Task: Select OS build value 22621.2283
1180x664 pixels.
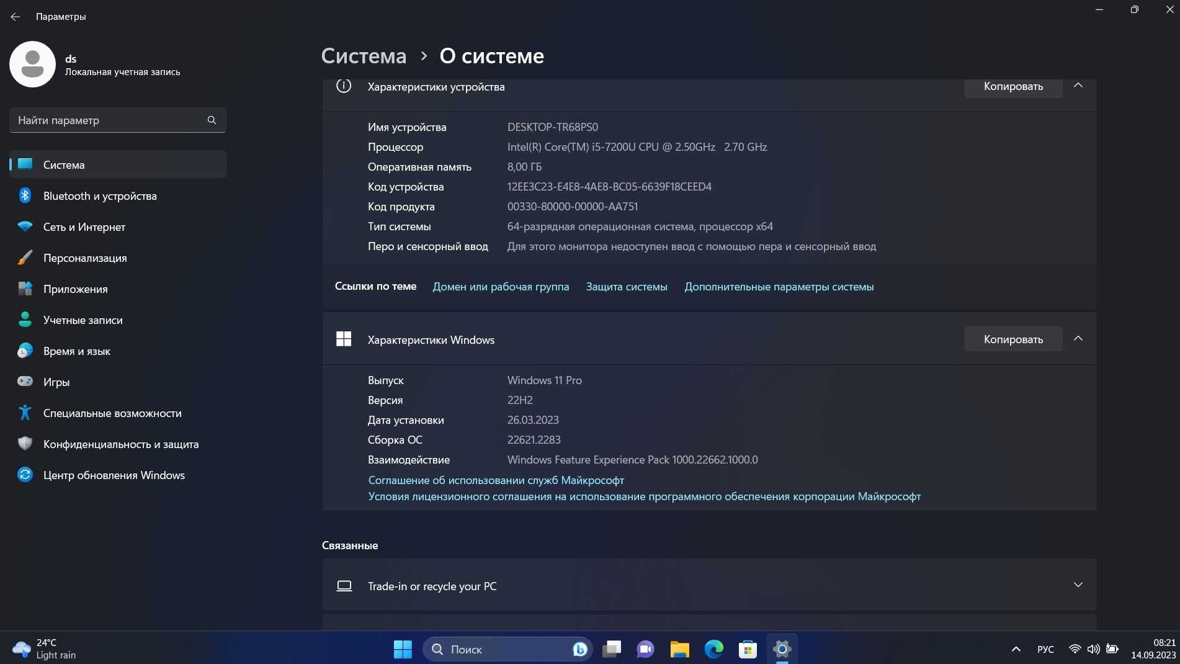Action: [534, 440]
